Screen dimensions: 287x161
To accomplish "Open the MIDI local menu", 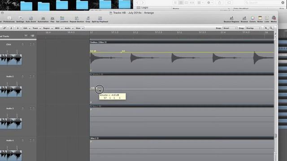I will 58,28.
